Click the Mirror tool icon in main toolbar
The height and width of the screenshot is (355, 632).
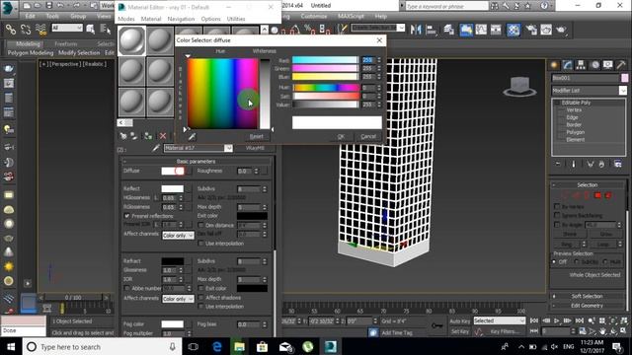coord(416,30)
